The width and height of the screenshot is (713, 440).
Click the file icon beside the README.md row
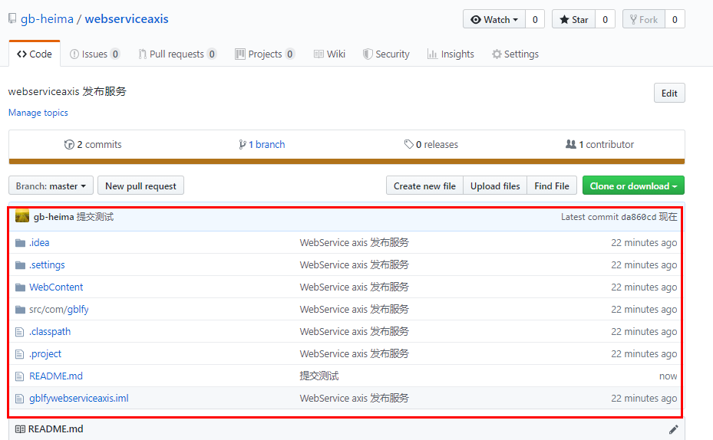click(x=19, y=376)
